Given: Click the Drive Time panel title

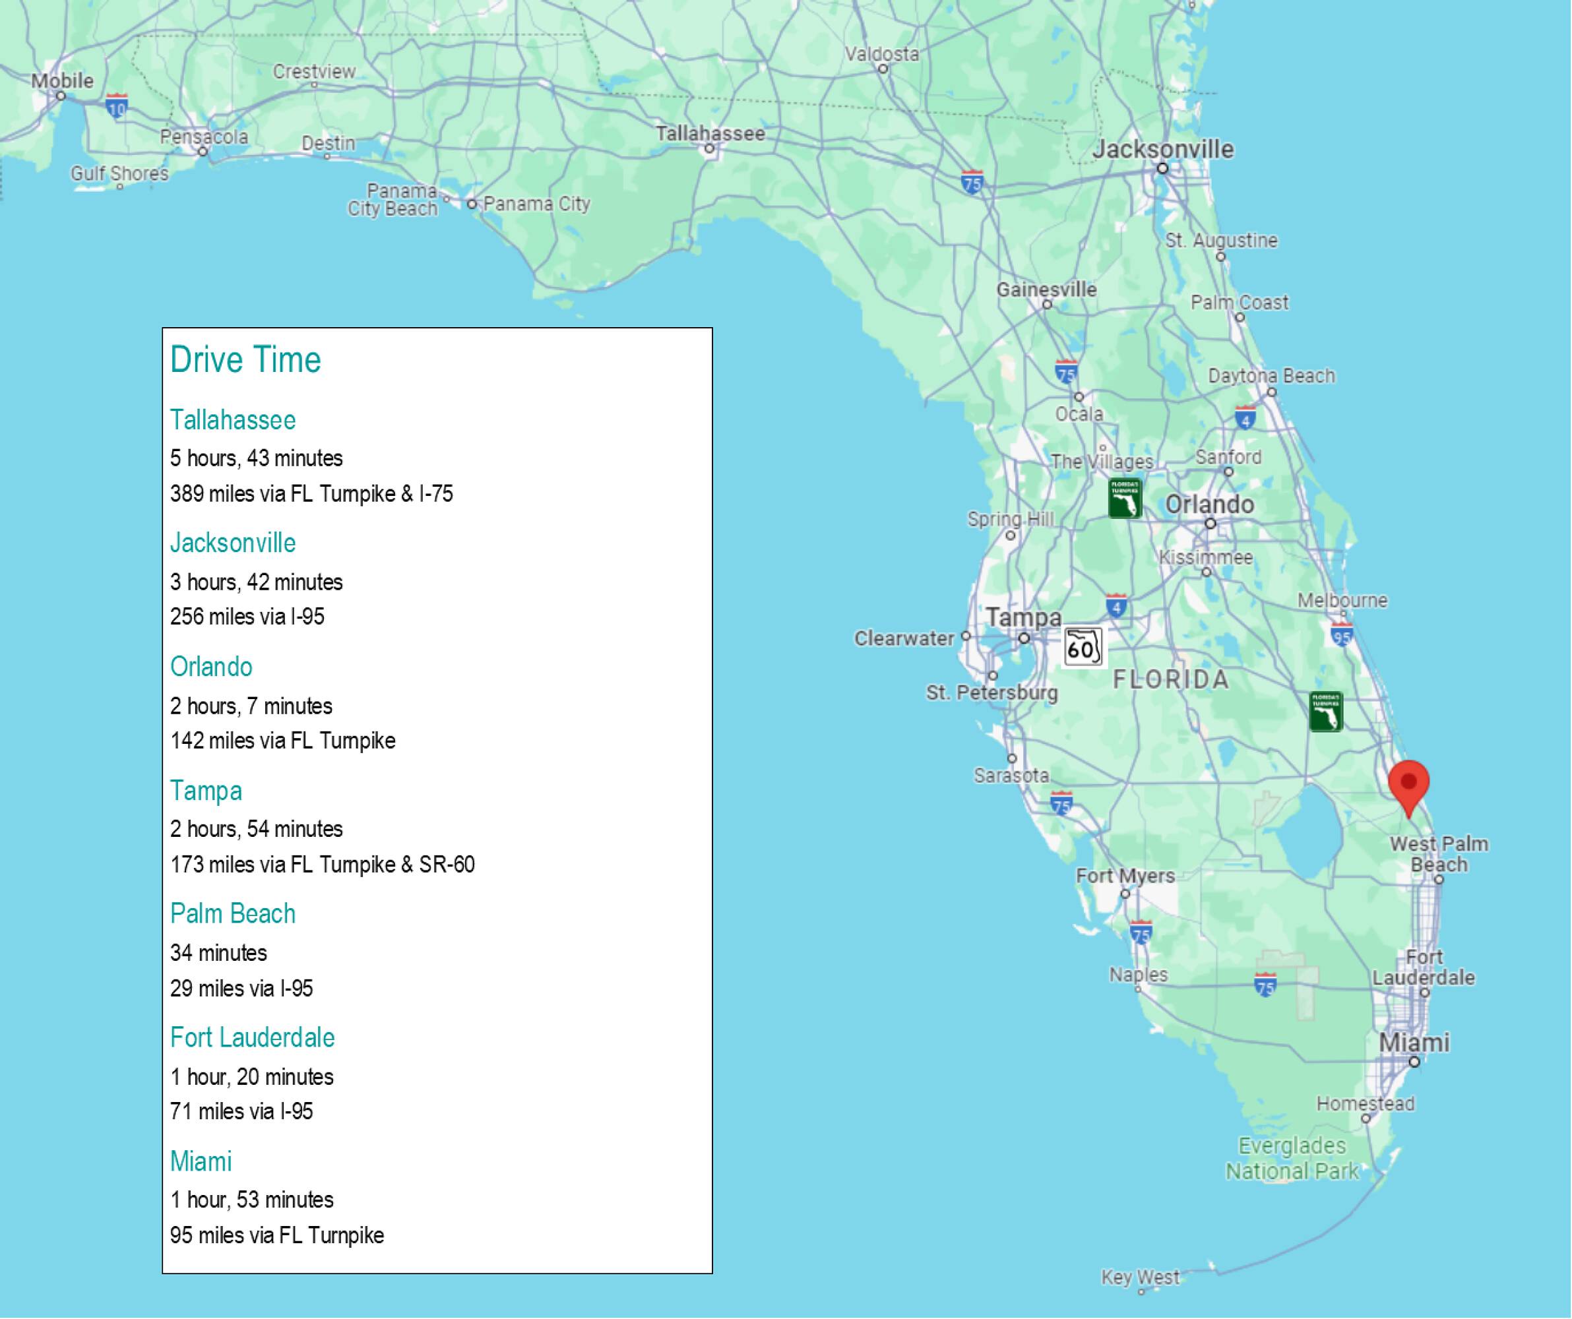Looking at the screenshot, I should (x=245, y=360).
